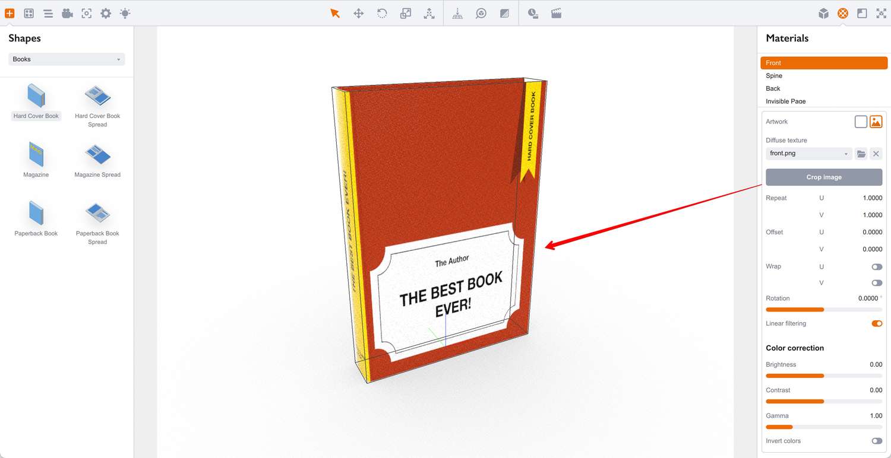Click the frame focus icon
Screen dimensions: 891x458
pos(87,13)
